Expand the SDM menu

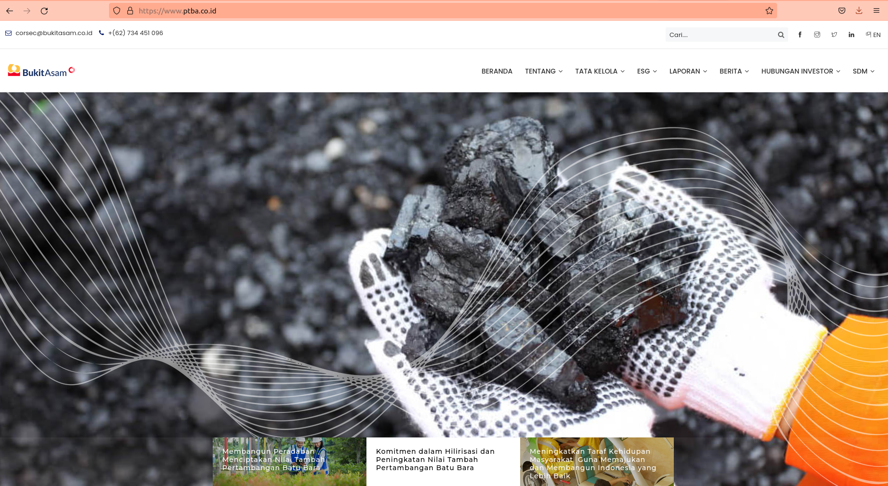864,71
